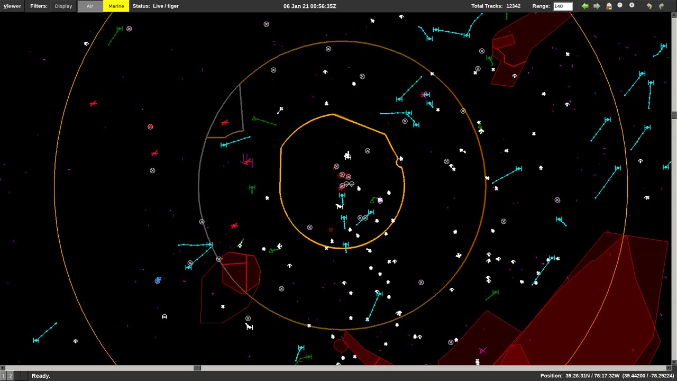Select the dark red dot inside the inner ring
The image size is (677, 381).
coord(331,230)
